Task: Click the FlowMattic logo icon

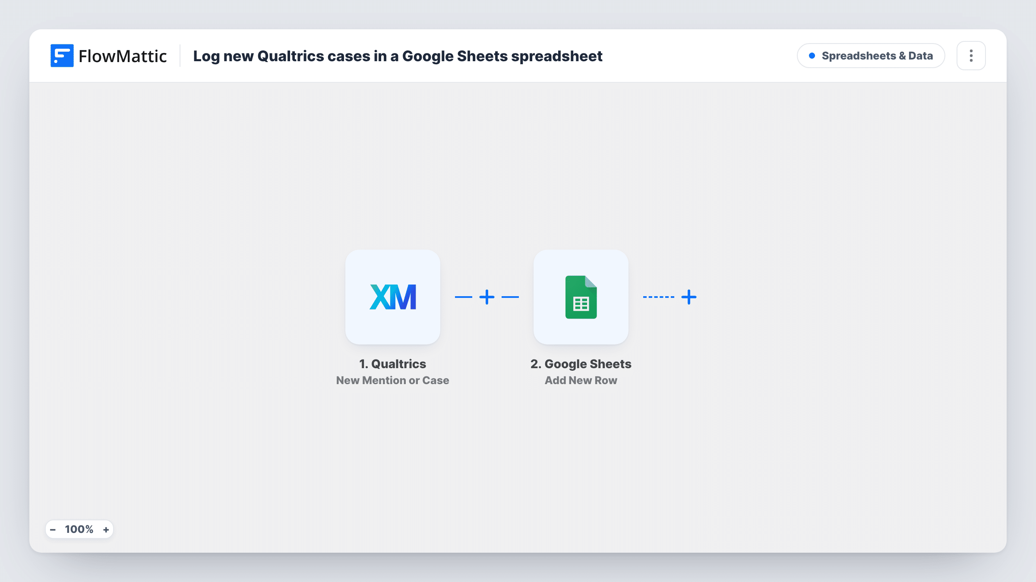Action: tap(62, 56)
